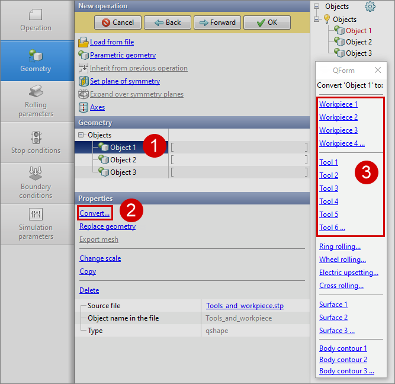Select Tool 3 conversion option
Screen dimensions: 395x384
point(329,188)
